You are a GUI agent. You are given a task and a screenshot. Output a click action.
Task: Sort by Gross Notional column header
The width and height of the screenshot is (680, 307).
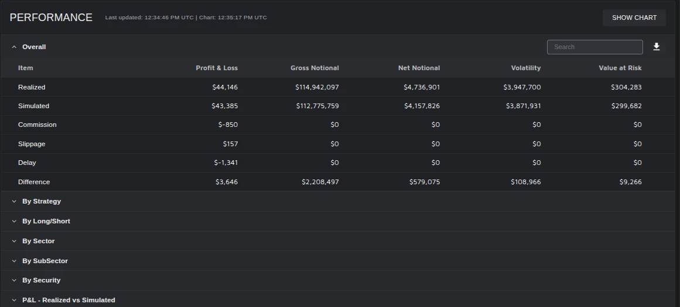pyautogui.click(x=315, y=68)
